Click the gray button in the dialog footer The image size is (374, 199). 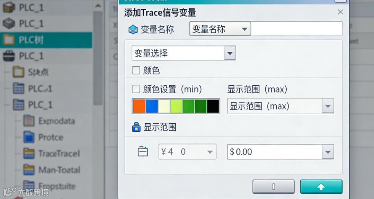pyautogui.click(x=274, y=187)
